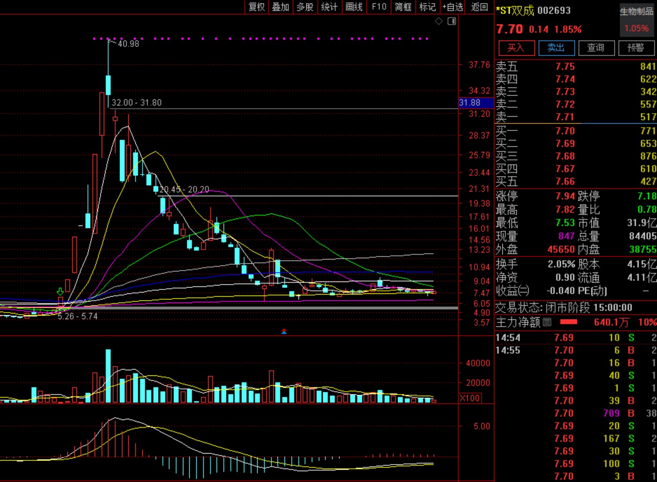The height and width of the screenshot is (482, 657).
Task: Click the red bar next to 主力净额
Action: click(x=568, y=322)
